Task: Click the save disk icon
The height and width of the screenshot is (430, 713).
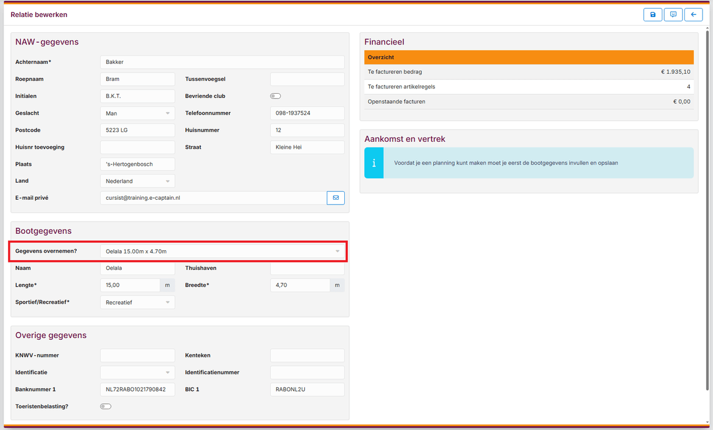Action: [653, 15]
